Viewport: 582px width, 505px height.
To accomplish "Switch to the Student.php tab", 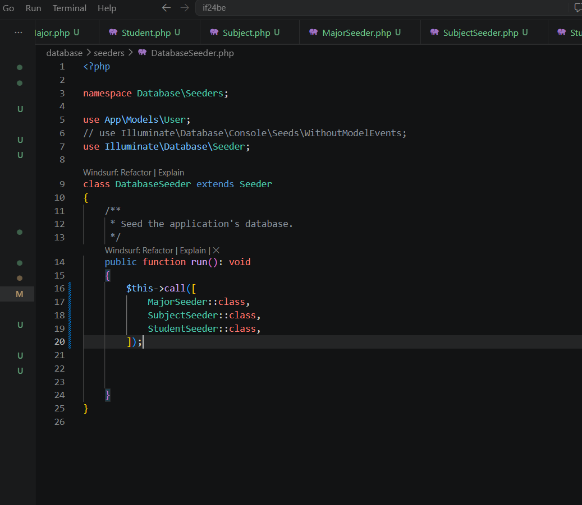I will tap(150, 33).
